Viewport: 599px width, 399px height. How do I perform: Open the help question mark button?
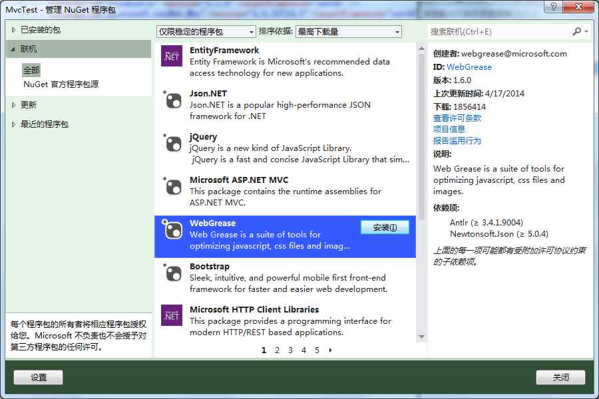click(x=553, y=7)
